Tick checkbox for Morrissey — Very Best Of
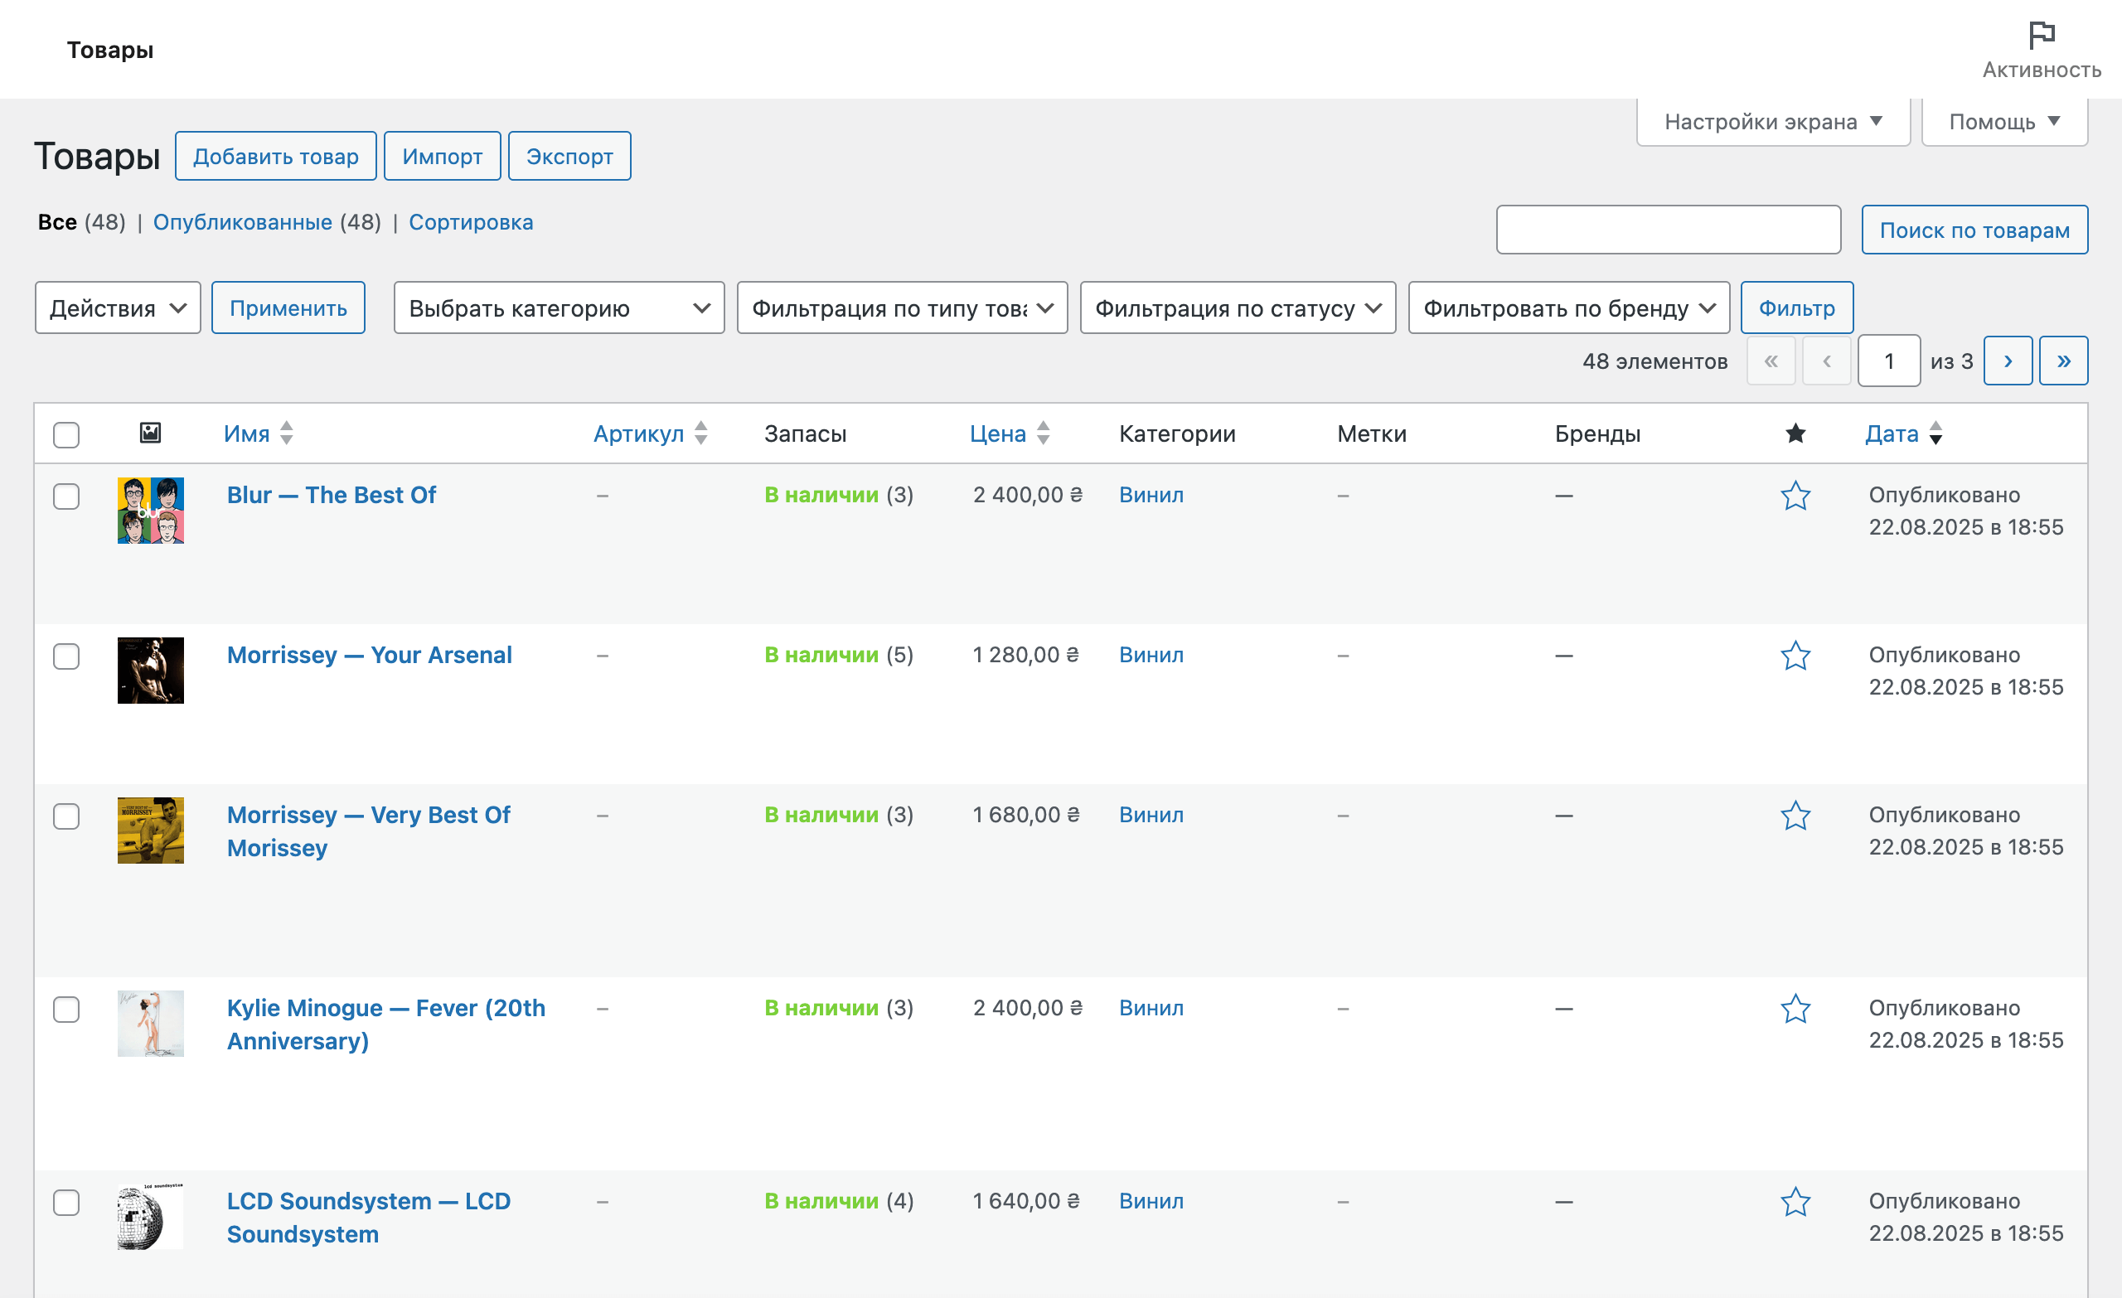The height and width of the screenshot is (1298, 2122). tap(66, 816)
